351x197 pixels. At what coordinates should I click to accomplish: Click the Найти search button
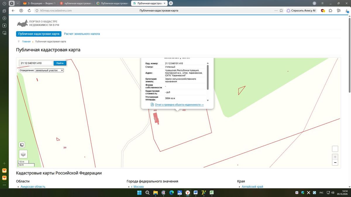coord(60,63)
